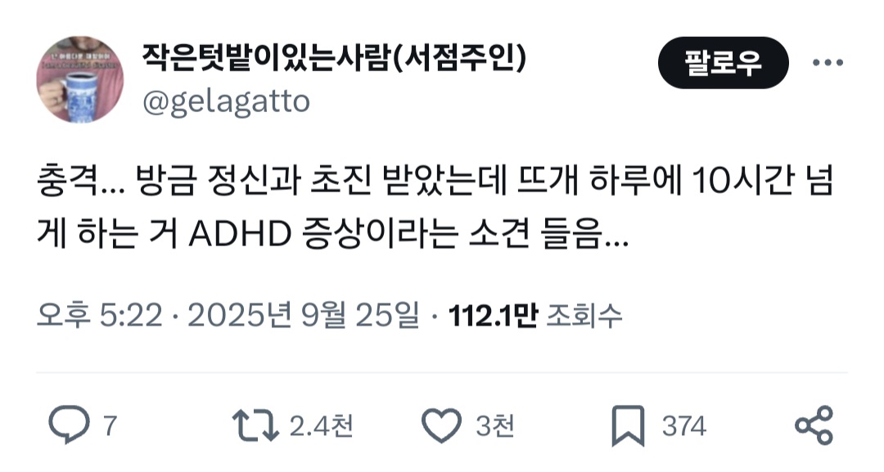
Task: Bookmark this post
Action: 628,426
